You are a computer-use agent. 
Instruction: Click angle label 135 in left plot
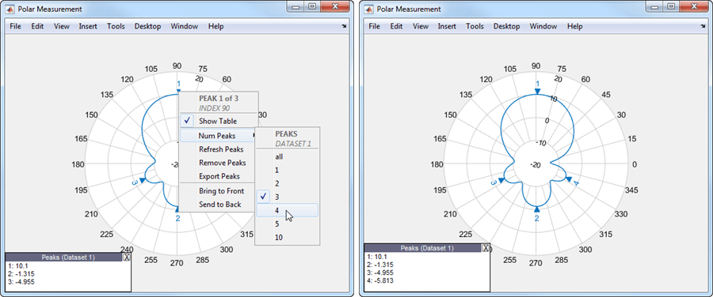pyautogui.click(x=107, y=95)
